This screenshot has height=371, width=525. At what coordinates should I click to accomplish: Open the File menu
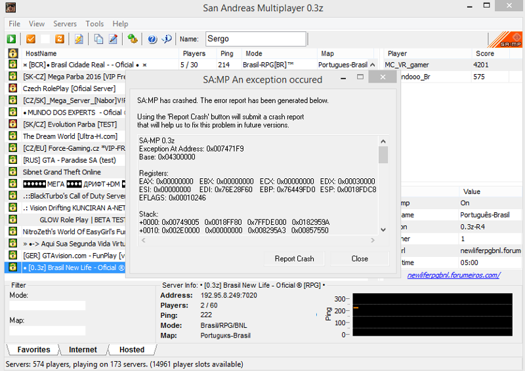coord(14,24)
